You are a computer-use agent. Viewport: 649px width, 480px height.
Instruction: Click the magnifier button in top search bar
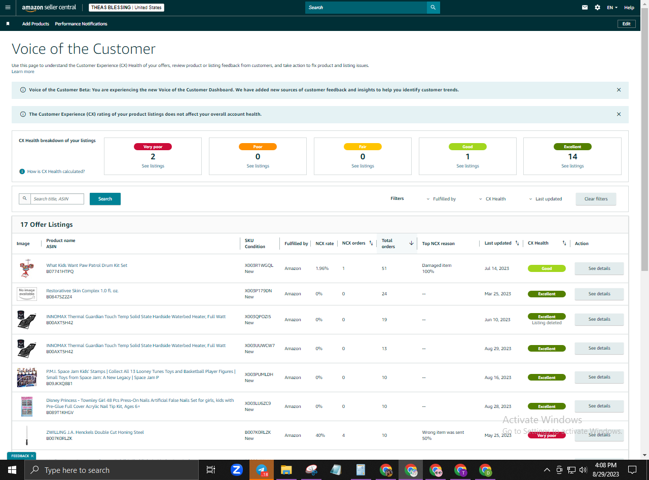[433, 8]
